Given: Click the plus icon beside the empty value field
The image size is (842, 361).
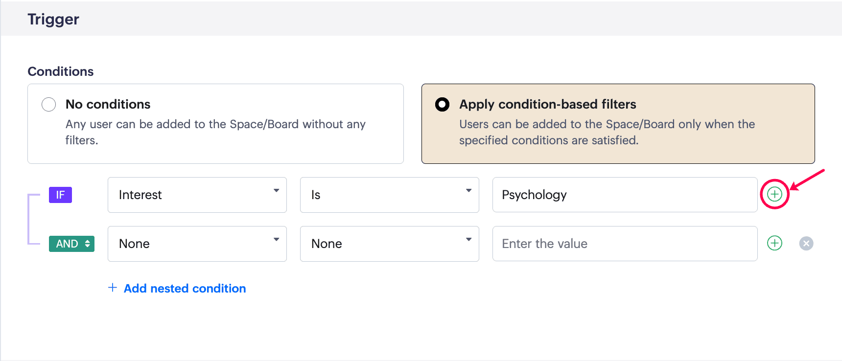Looking at the screenshot, I should [774, 243].
